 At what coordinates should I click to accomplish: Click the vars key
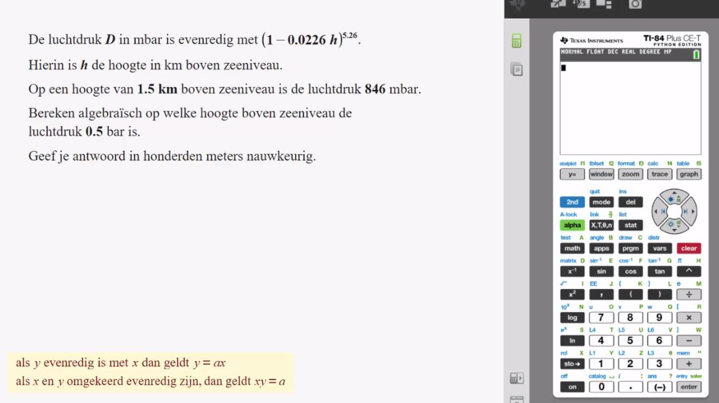pos(660,248)
